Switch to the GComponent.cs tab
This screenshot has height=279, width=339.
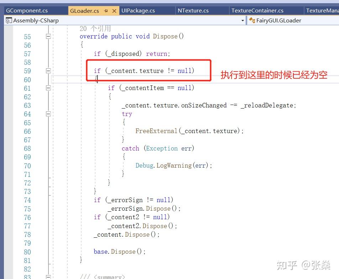pyautogui.click(x=27, y=11)
